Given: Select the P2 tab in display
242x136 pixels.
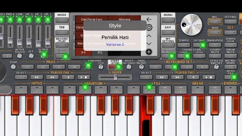Looking at the screenshot, I should click(100, 53).
